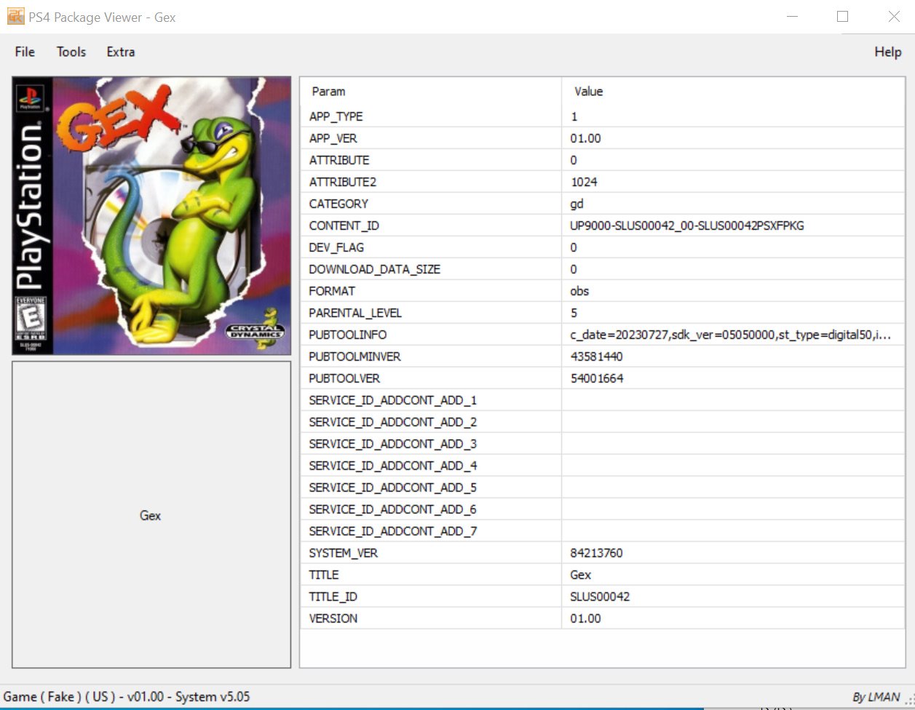Image resolution: width=915 pixels, height=710 pixels.
Task: Select the VERSION parameter name
Action: pyautogui.click(x=333, y=618)
